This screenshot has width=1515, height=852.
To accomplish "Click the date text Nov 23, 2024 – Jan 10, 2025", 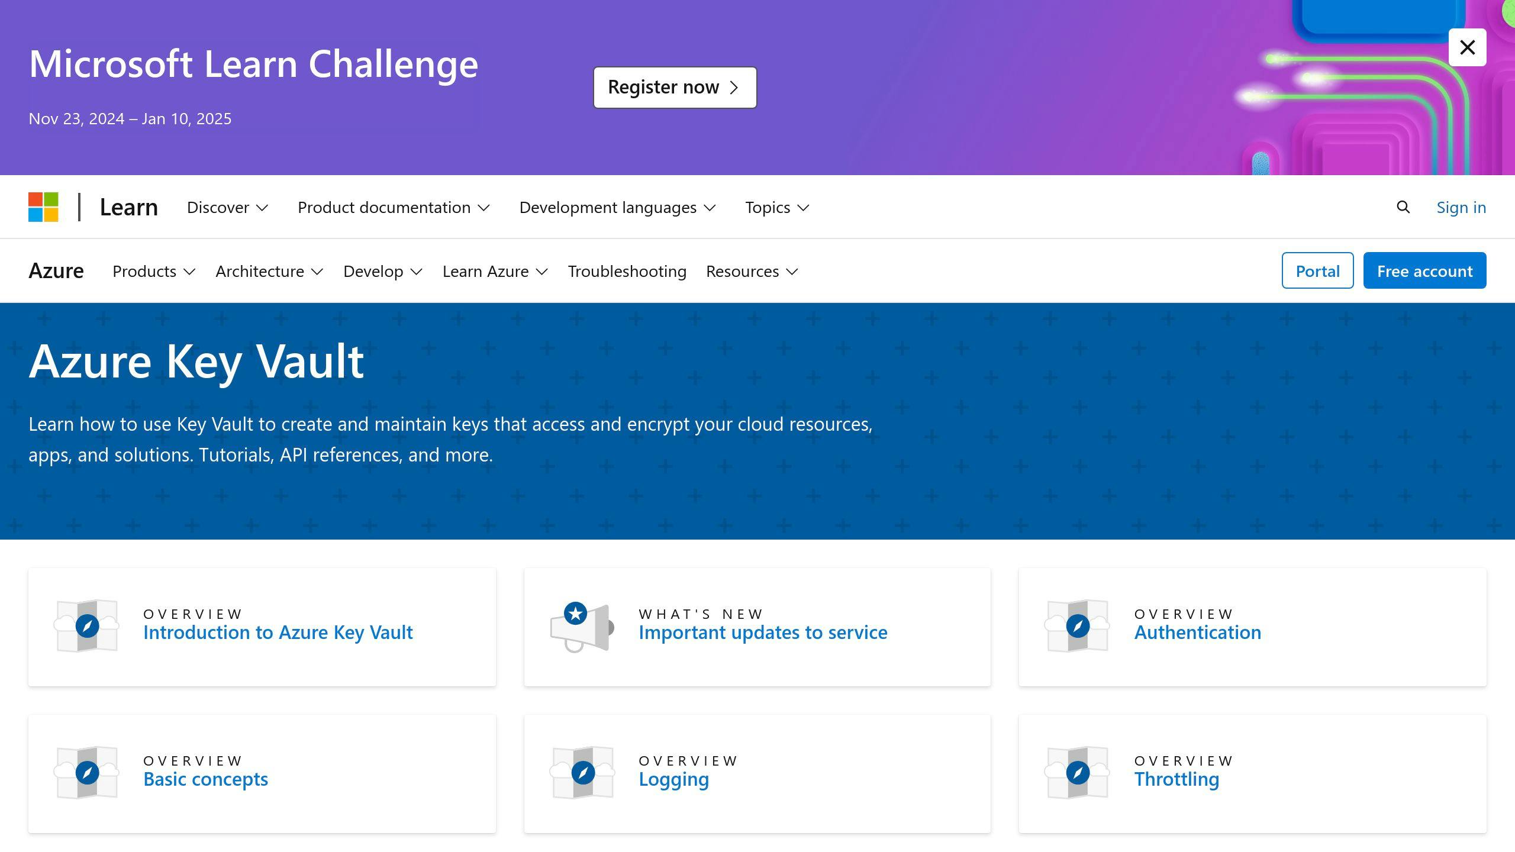I will 130,119.
